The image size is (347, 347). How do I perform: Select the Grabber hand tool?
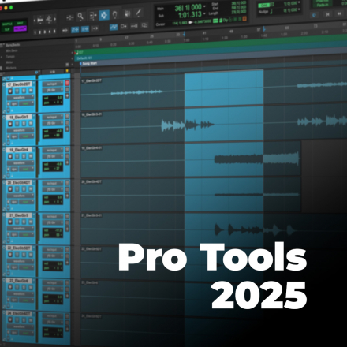point(115,14)
